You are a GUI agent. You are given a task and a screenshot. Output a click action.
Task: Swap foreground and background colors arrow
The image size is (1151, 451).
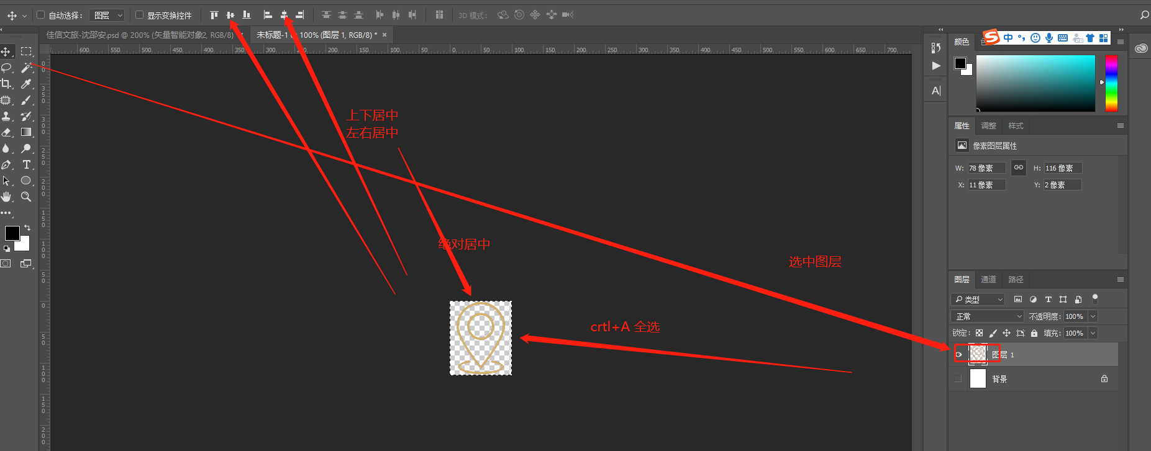[x=27, y=228]
